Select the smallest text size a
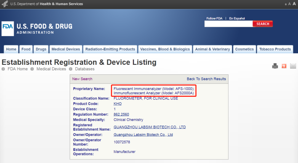298x163 pixels. coord(286,4)
